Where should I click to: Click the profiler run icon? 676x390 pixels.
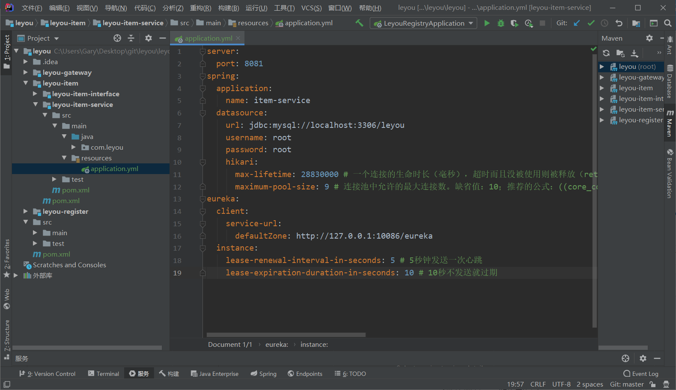529,23
